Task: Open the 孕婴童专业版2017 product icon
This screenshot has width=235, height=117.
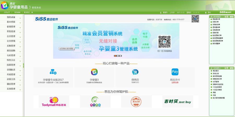Action: 53,72
